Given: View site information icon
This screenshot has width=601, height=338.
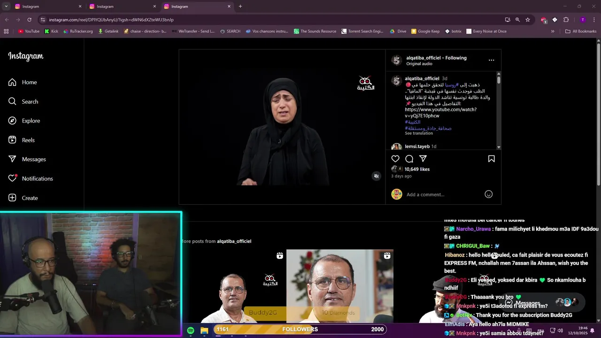Looking at the screenshot, I should [x=43, y=20].
